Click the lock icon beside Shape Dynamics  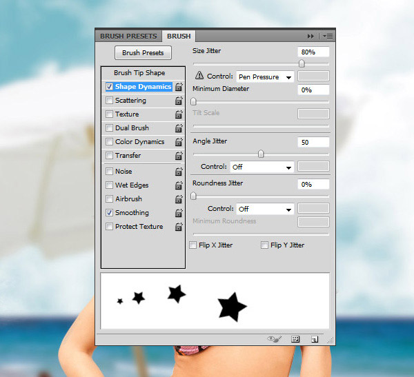pyautogui.click(x=179, y=87)
